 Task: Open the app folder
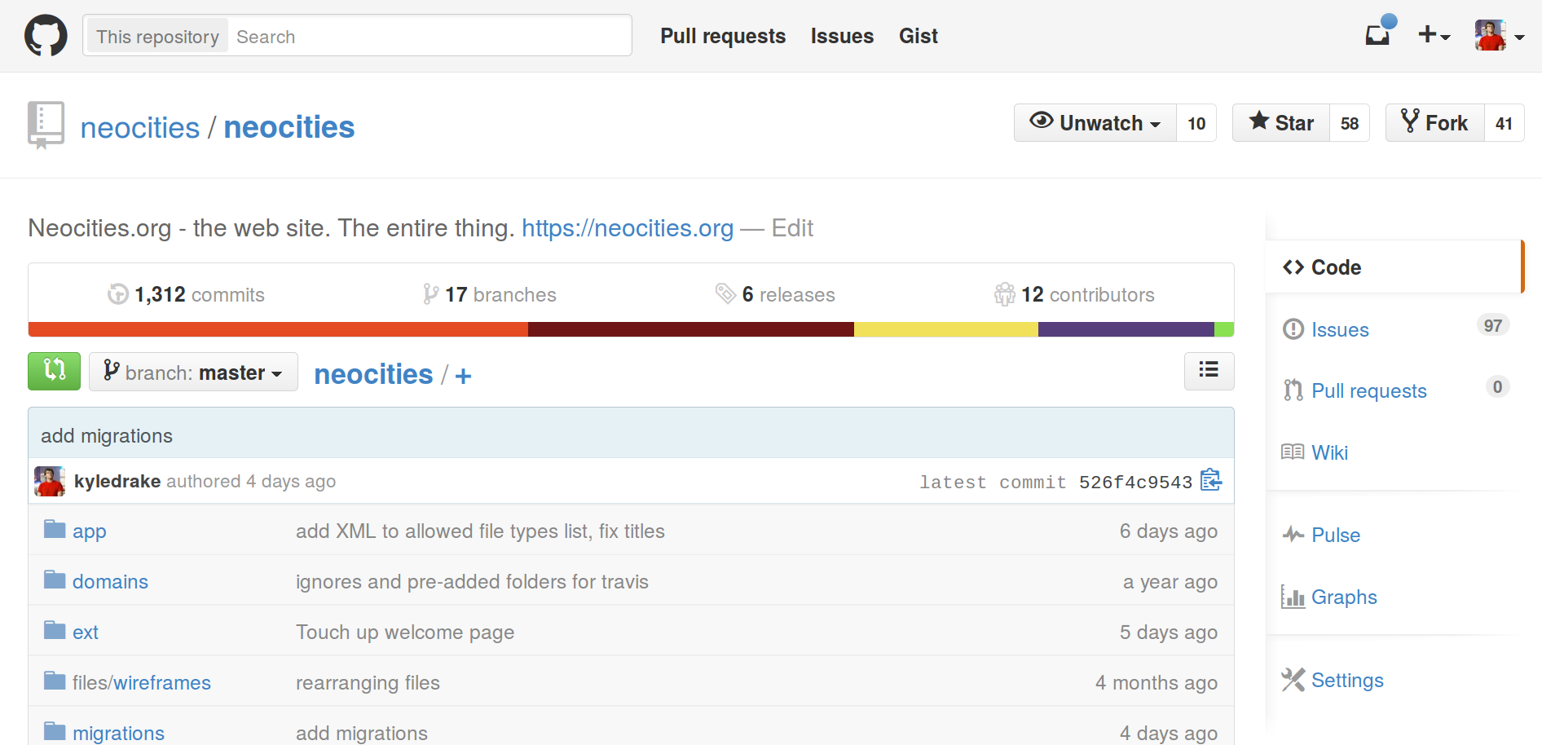click(x=90, y=531)
